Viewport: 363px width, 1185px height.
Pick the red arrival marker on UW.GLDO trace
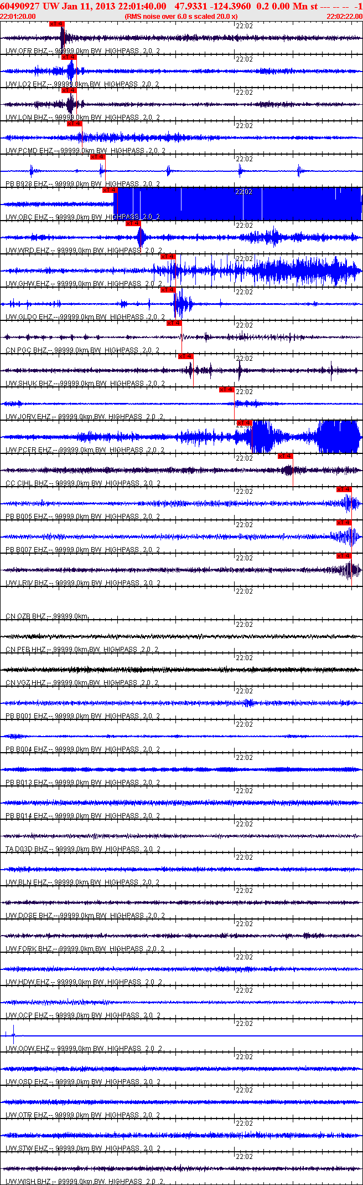tap(168, 290)
